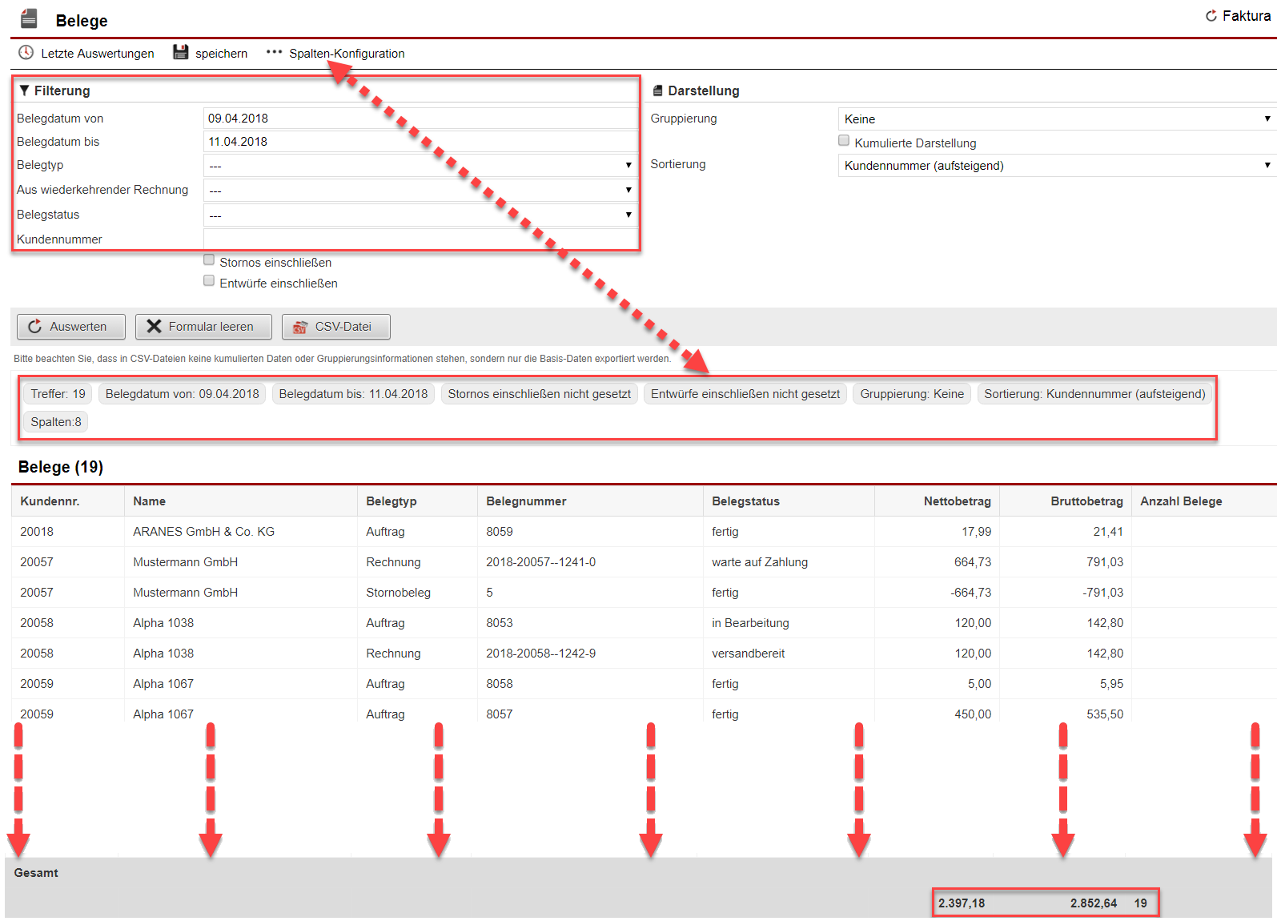Click the Belege document icon in header

click(29, 18)
